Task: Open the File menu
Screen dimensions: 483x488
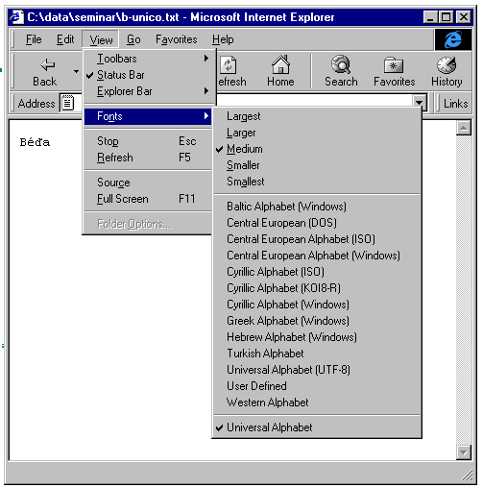Action: click(x=34, y=39)
